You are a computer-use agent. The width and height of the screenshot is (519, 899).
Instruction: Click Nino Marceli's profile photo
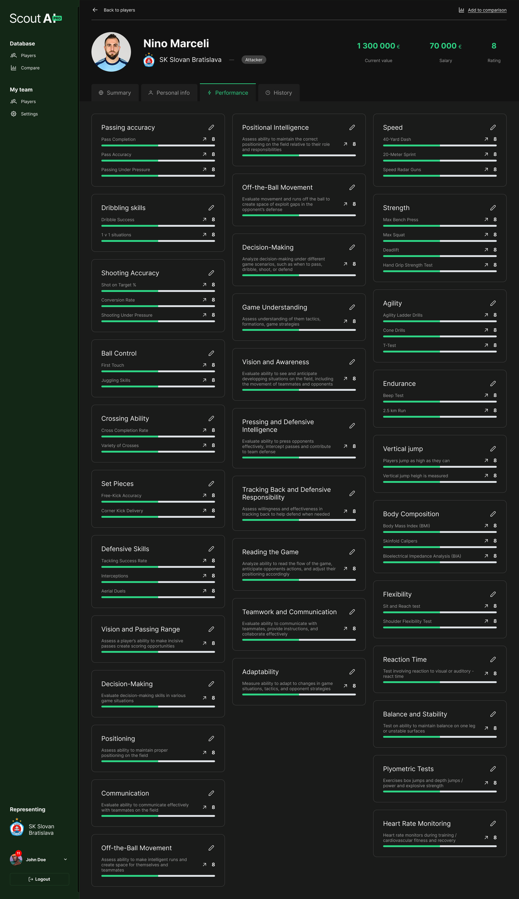[111, 52]
